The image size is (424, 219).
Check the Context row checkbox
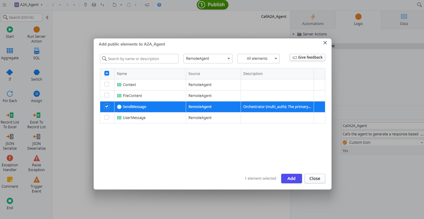click(x=107, y=85)
